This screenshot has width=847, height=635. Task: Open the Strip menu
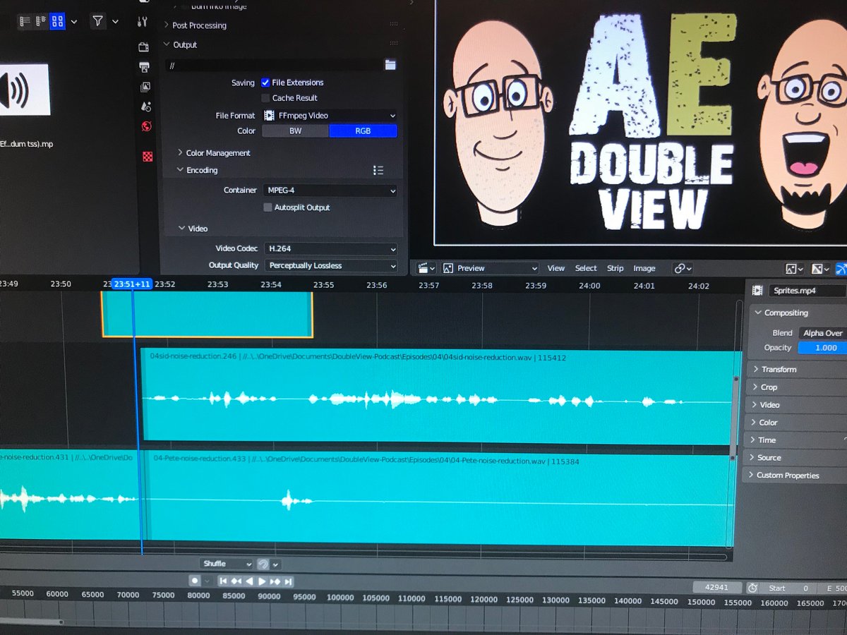click(615, 268)
